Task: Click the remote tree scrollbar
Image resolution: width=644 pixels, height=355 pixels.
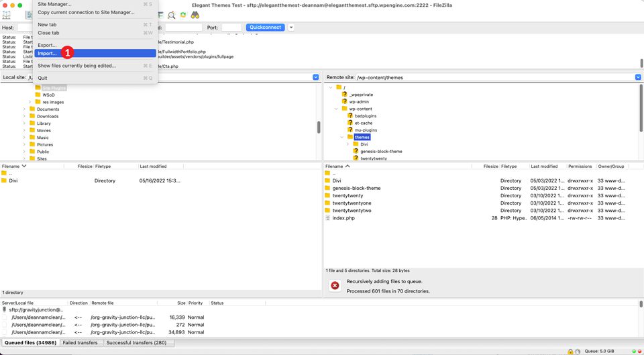Action: (x=641, y=108)
